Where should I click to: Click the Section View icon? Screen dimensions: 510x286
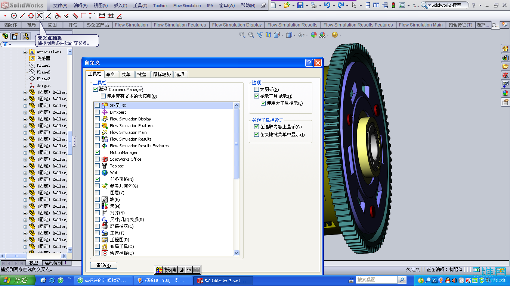pos(268,35)
